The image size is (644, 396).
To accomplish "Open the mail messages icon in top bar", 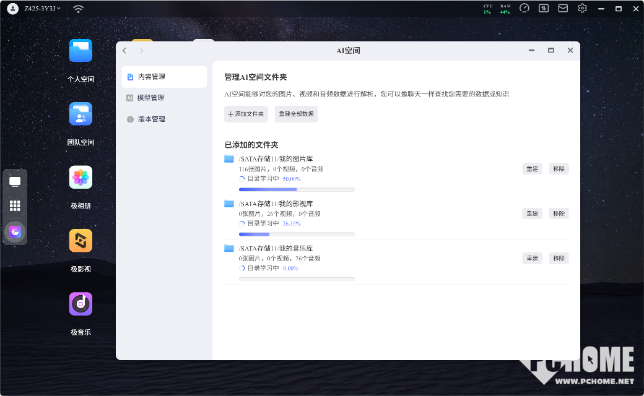I will 563,9.
